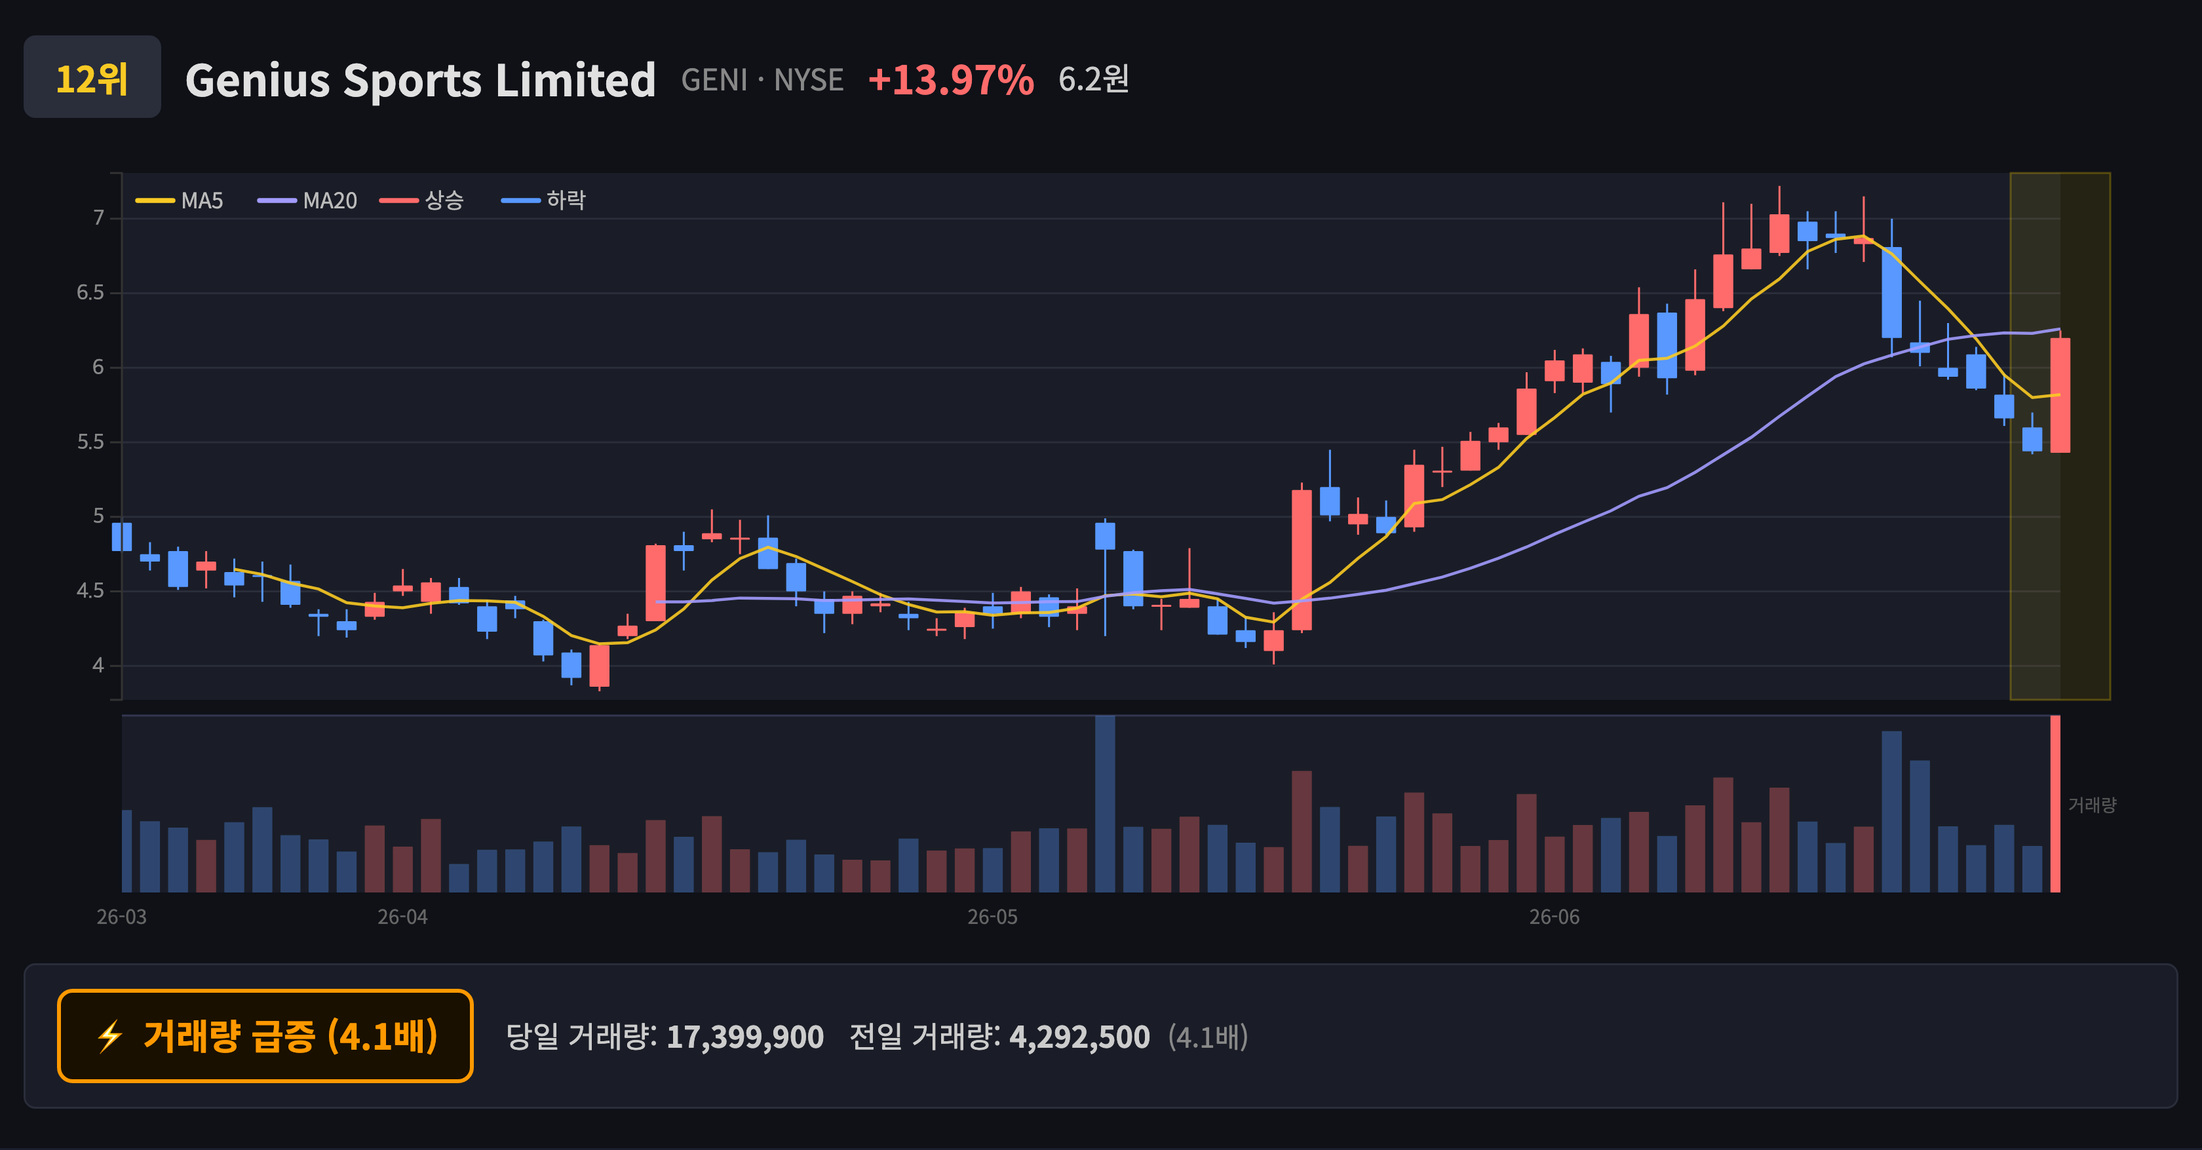Toggle the 상승 legend entry
Screen dimensions: 2202x1150
(421, 201)
